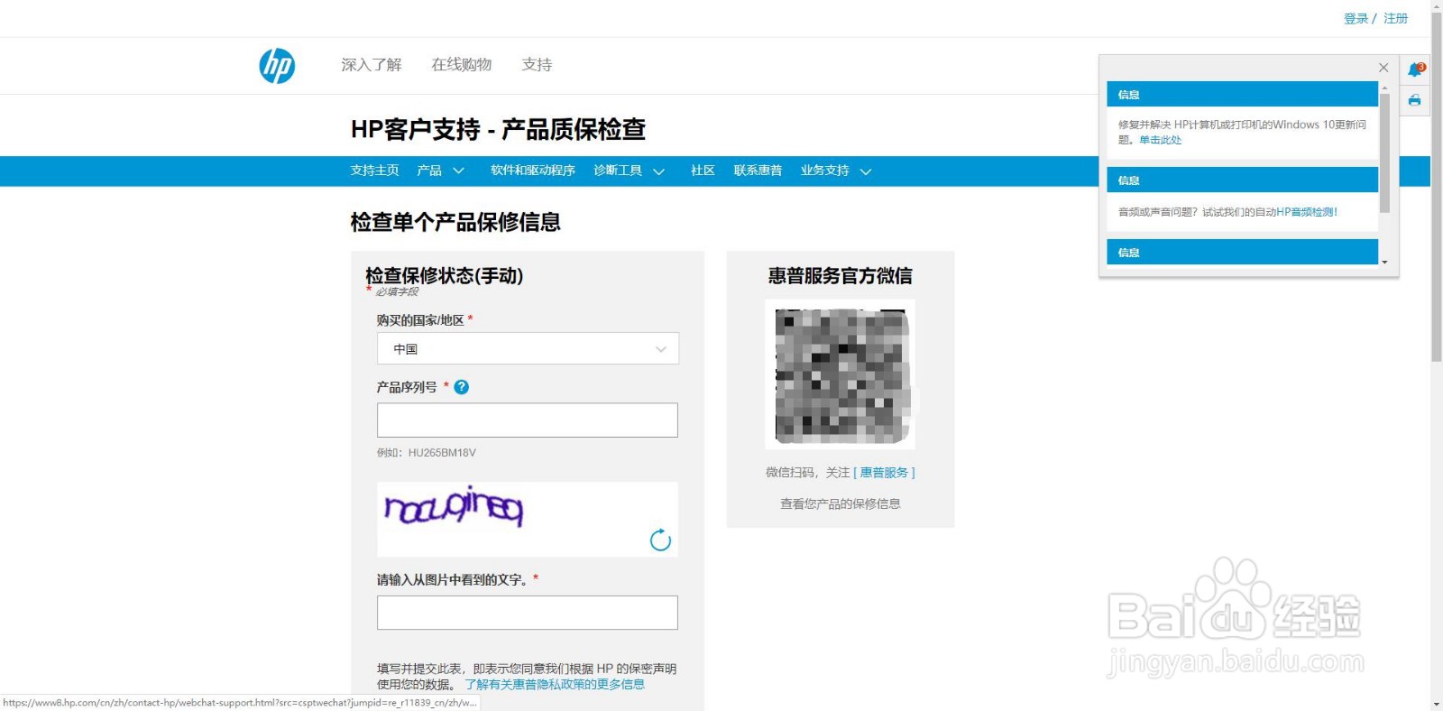This screenshot has height=711, width=1443.
Task: Focus the 产品序列号 input field
Action: click(528, 420)
